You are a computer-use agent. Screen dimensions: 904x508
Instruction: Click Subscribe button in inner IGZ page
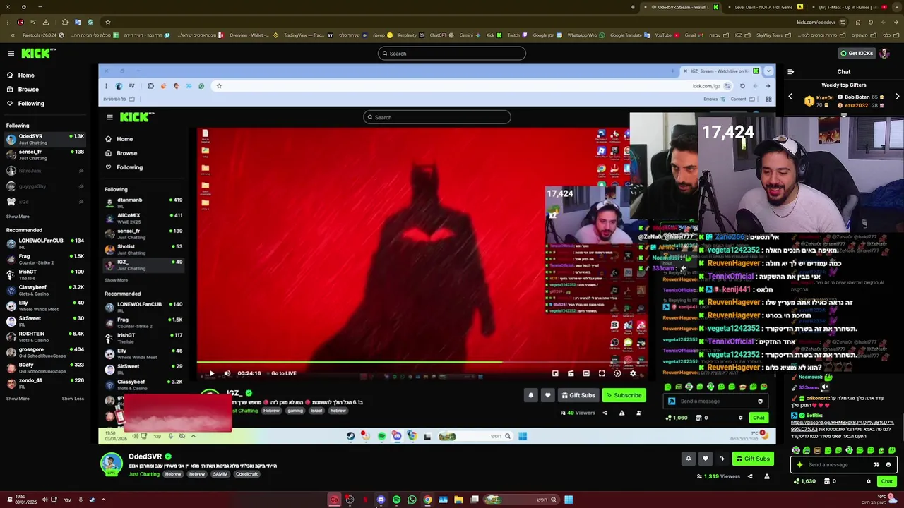624,395
